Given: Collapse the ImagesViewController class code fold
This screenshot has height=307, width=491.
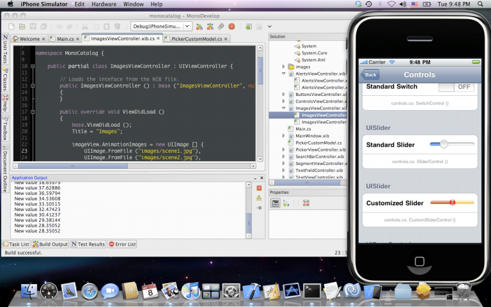Looking at the screenshot, I should (31, 67).
